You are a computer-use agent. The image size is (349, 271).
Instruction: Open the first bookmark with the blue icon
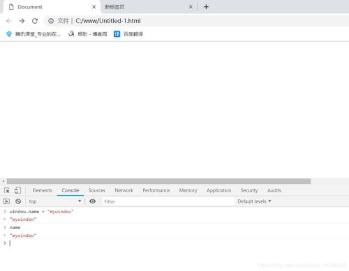tap(34, 34)
